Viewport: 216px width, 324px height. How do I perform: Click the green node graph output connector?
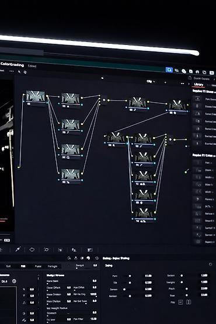point(186,172)
